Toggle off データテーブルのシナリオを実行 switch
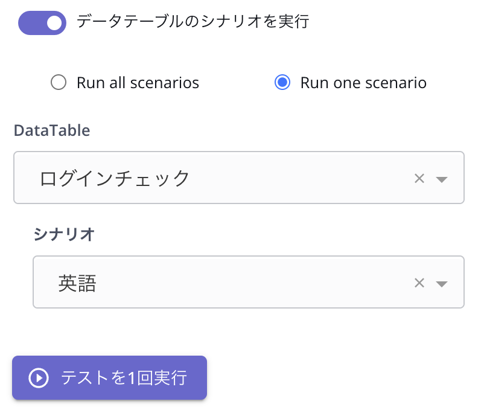 pos(42,23)
